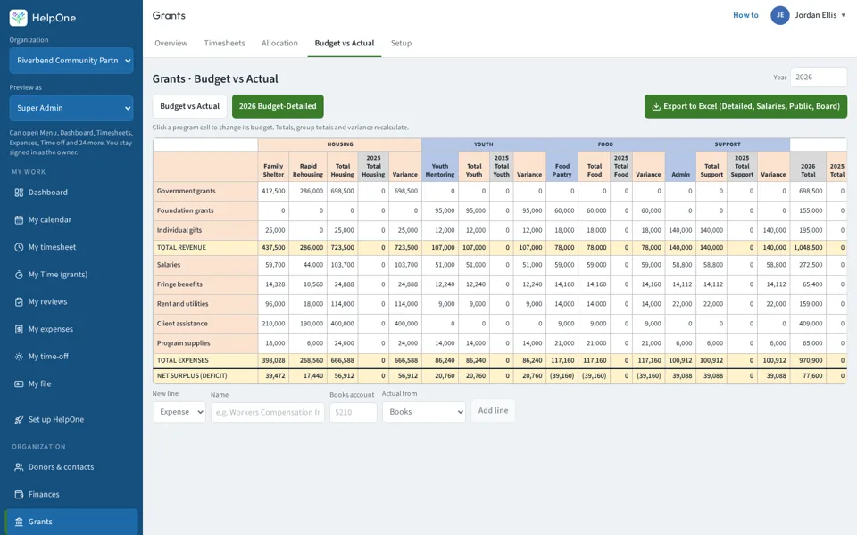The height and width of the screenshot is (535, 857).
Task: Click Government grants Family Shelter cell 412,500
Action: point(273,191)
